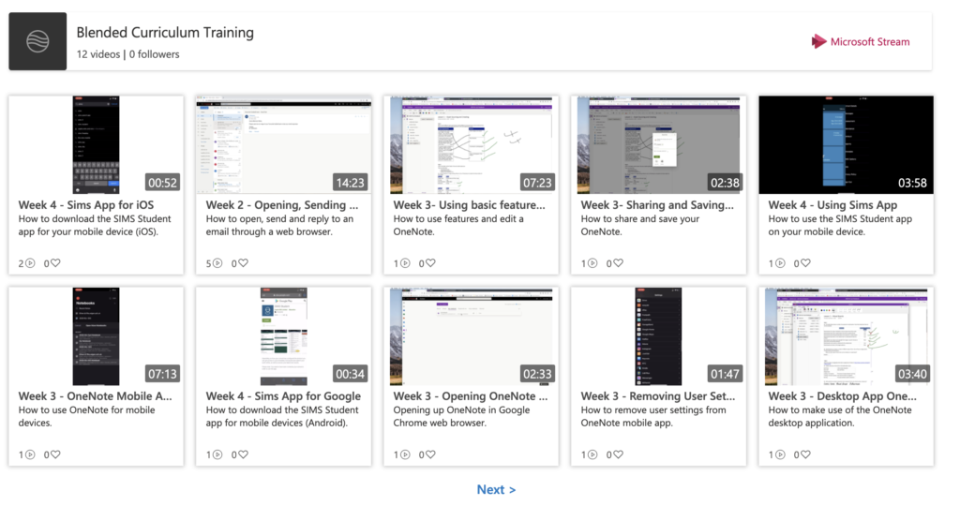
Task: Click the Microsoft Stream logo
Action: [861, 41]
